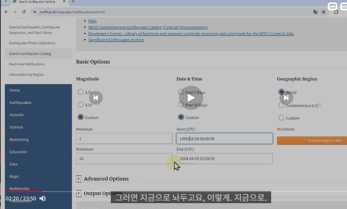The height and width of the screenshot is (209, 347).
Task: Close the Search Earthquake Catalog tab
Action: coord(64,1)
